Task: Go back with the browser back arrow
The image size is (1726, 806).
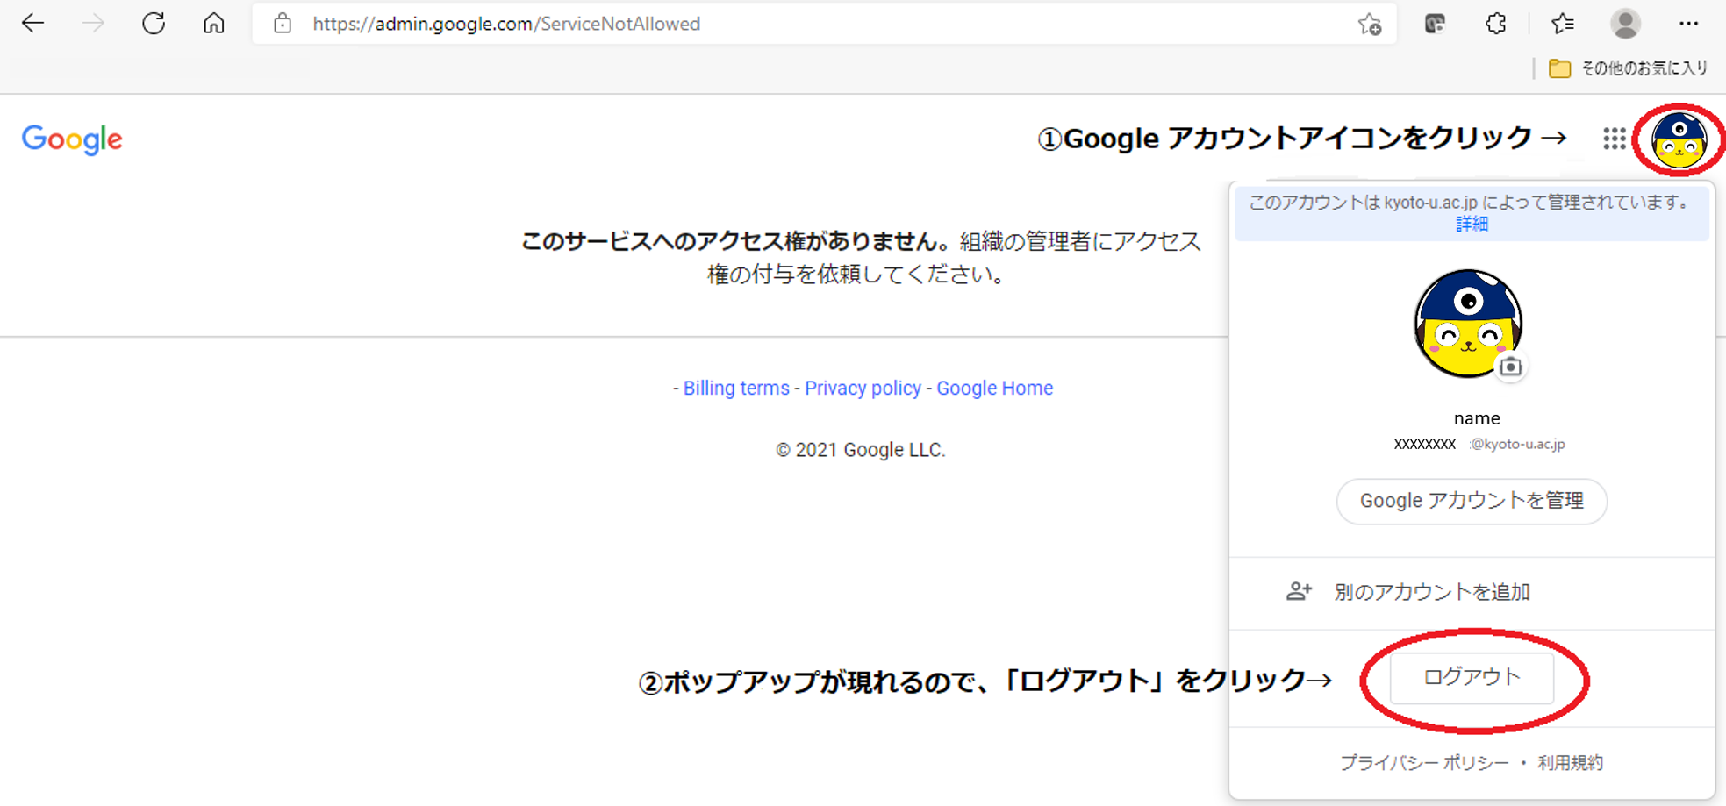Action: 33,24
